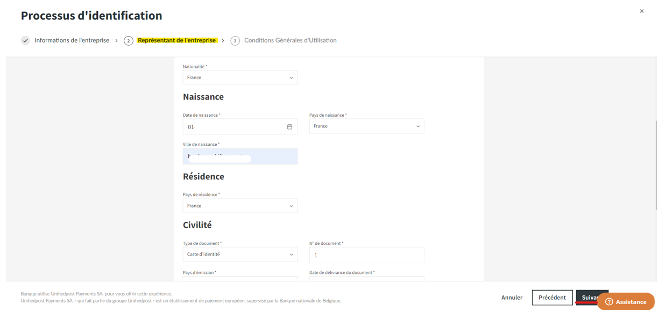Expand the Type de document dropdown
This screenshot has width=659, height=310.
pyautogui.click(x=240, y=255)
